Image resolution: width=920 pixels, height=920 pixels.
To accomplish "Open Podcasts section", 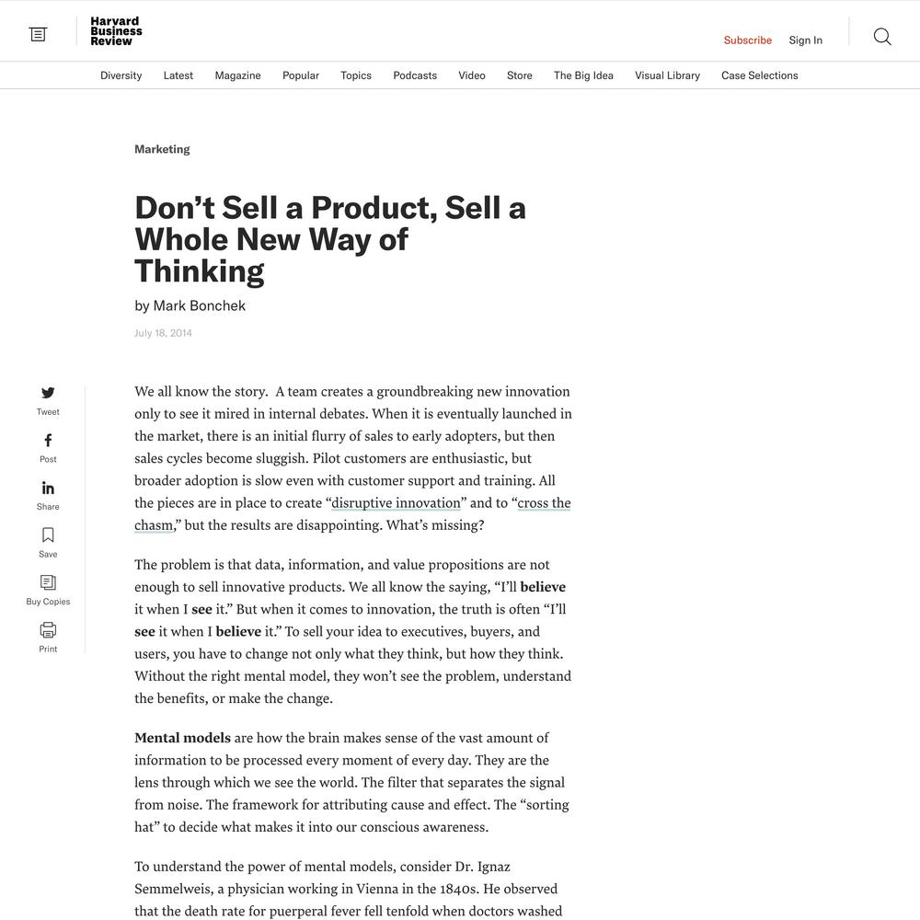I will pos(415,75).
